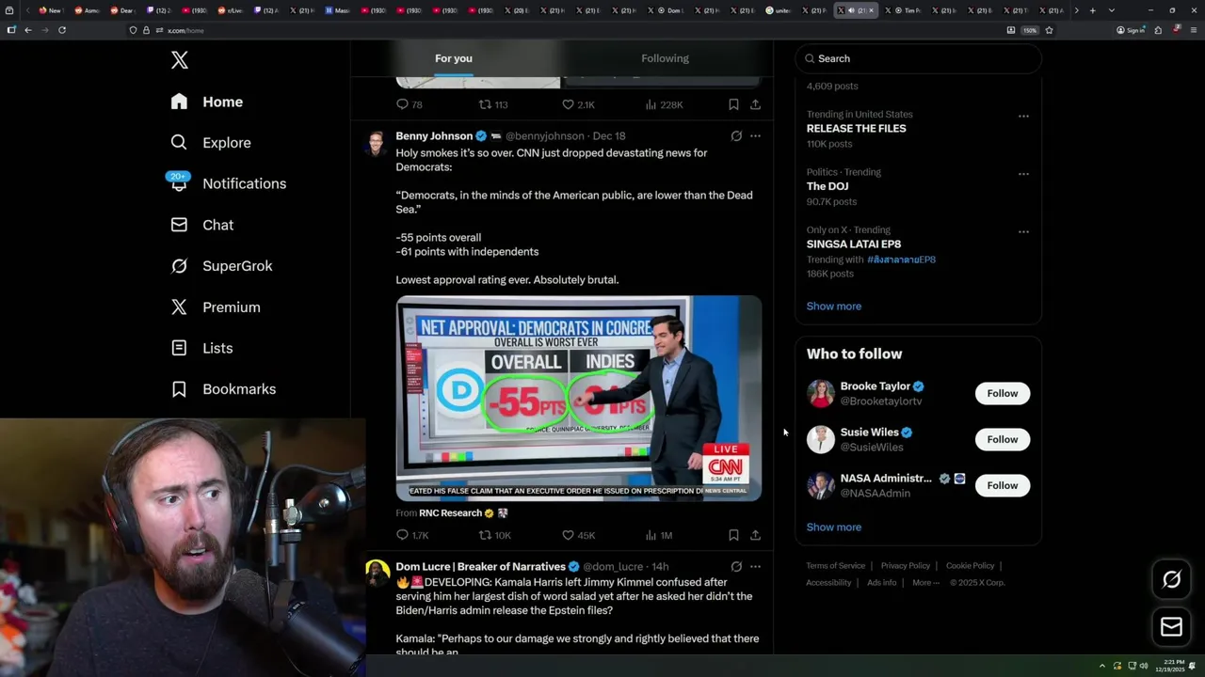Open Privacy Policy link

click(x=905, y=566)
